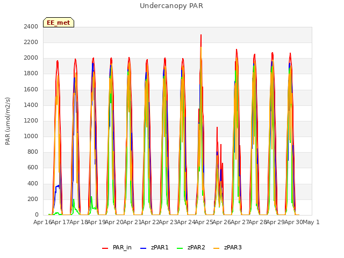Click the orange zPAR3 legend color marker
Viewport: 344px width, 258px height.
coord(216,248)
